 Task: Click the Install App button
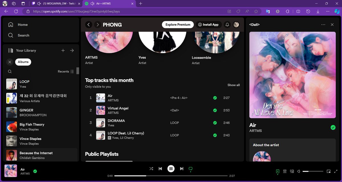click(x=208, y=25)
